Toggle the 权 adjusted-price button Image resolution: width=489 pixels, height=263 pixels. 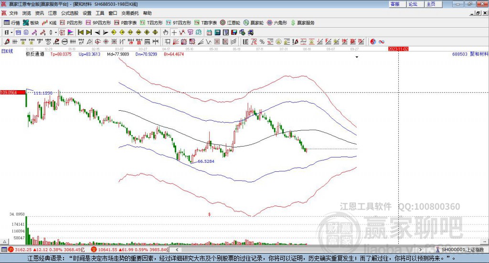(63, 32)
